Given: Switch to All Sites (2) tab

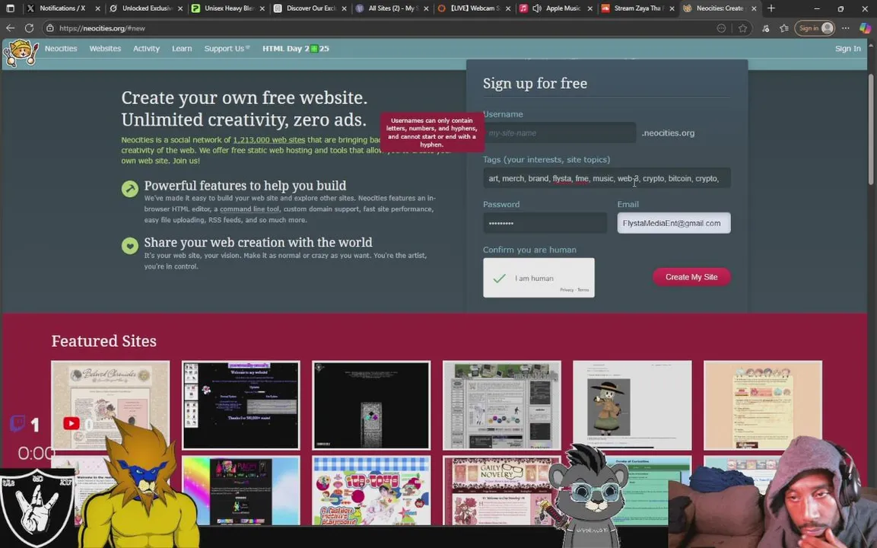Looking at the screenshot, I should (392, 8).
